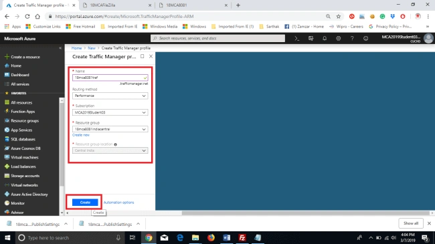The height and width of the screenshot is (244, 435).
Task: Go back in browser
Action: coord(7,16)
